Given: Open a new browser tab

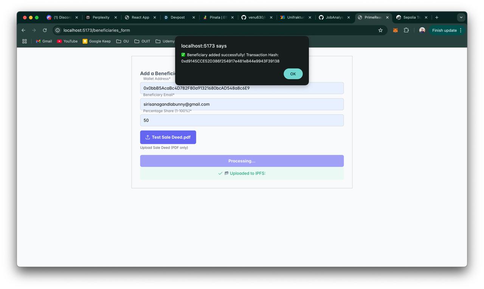Looking at the screenshot, I should click(437, 17).
